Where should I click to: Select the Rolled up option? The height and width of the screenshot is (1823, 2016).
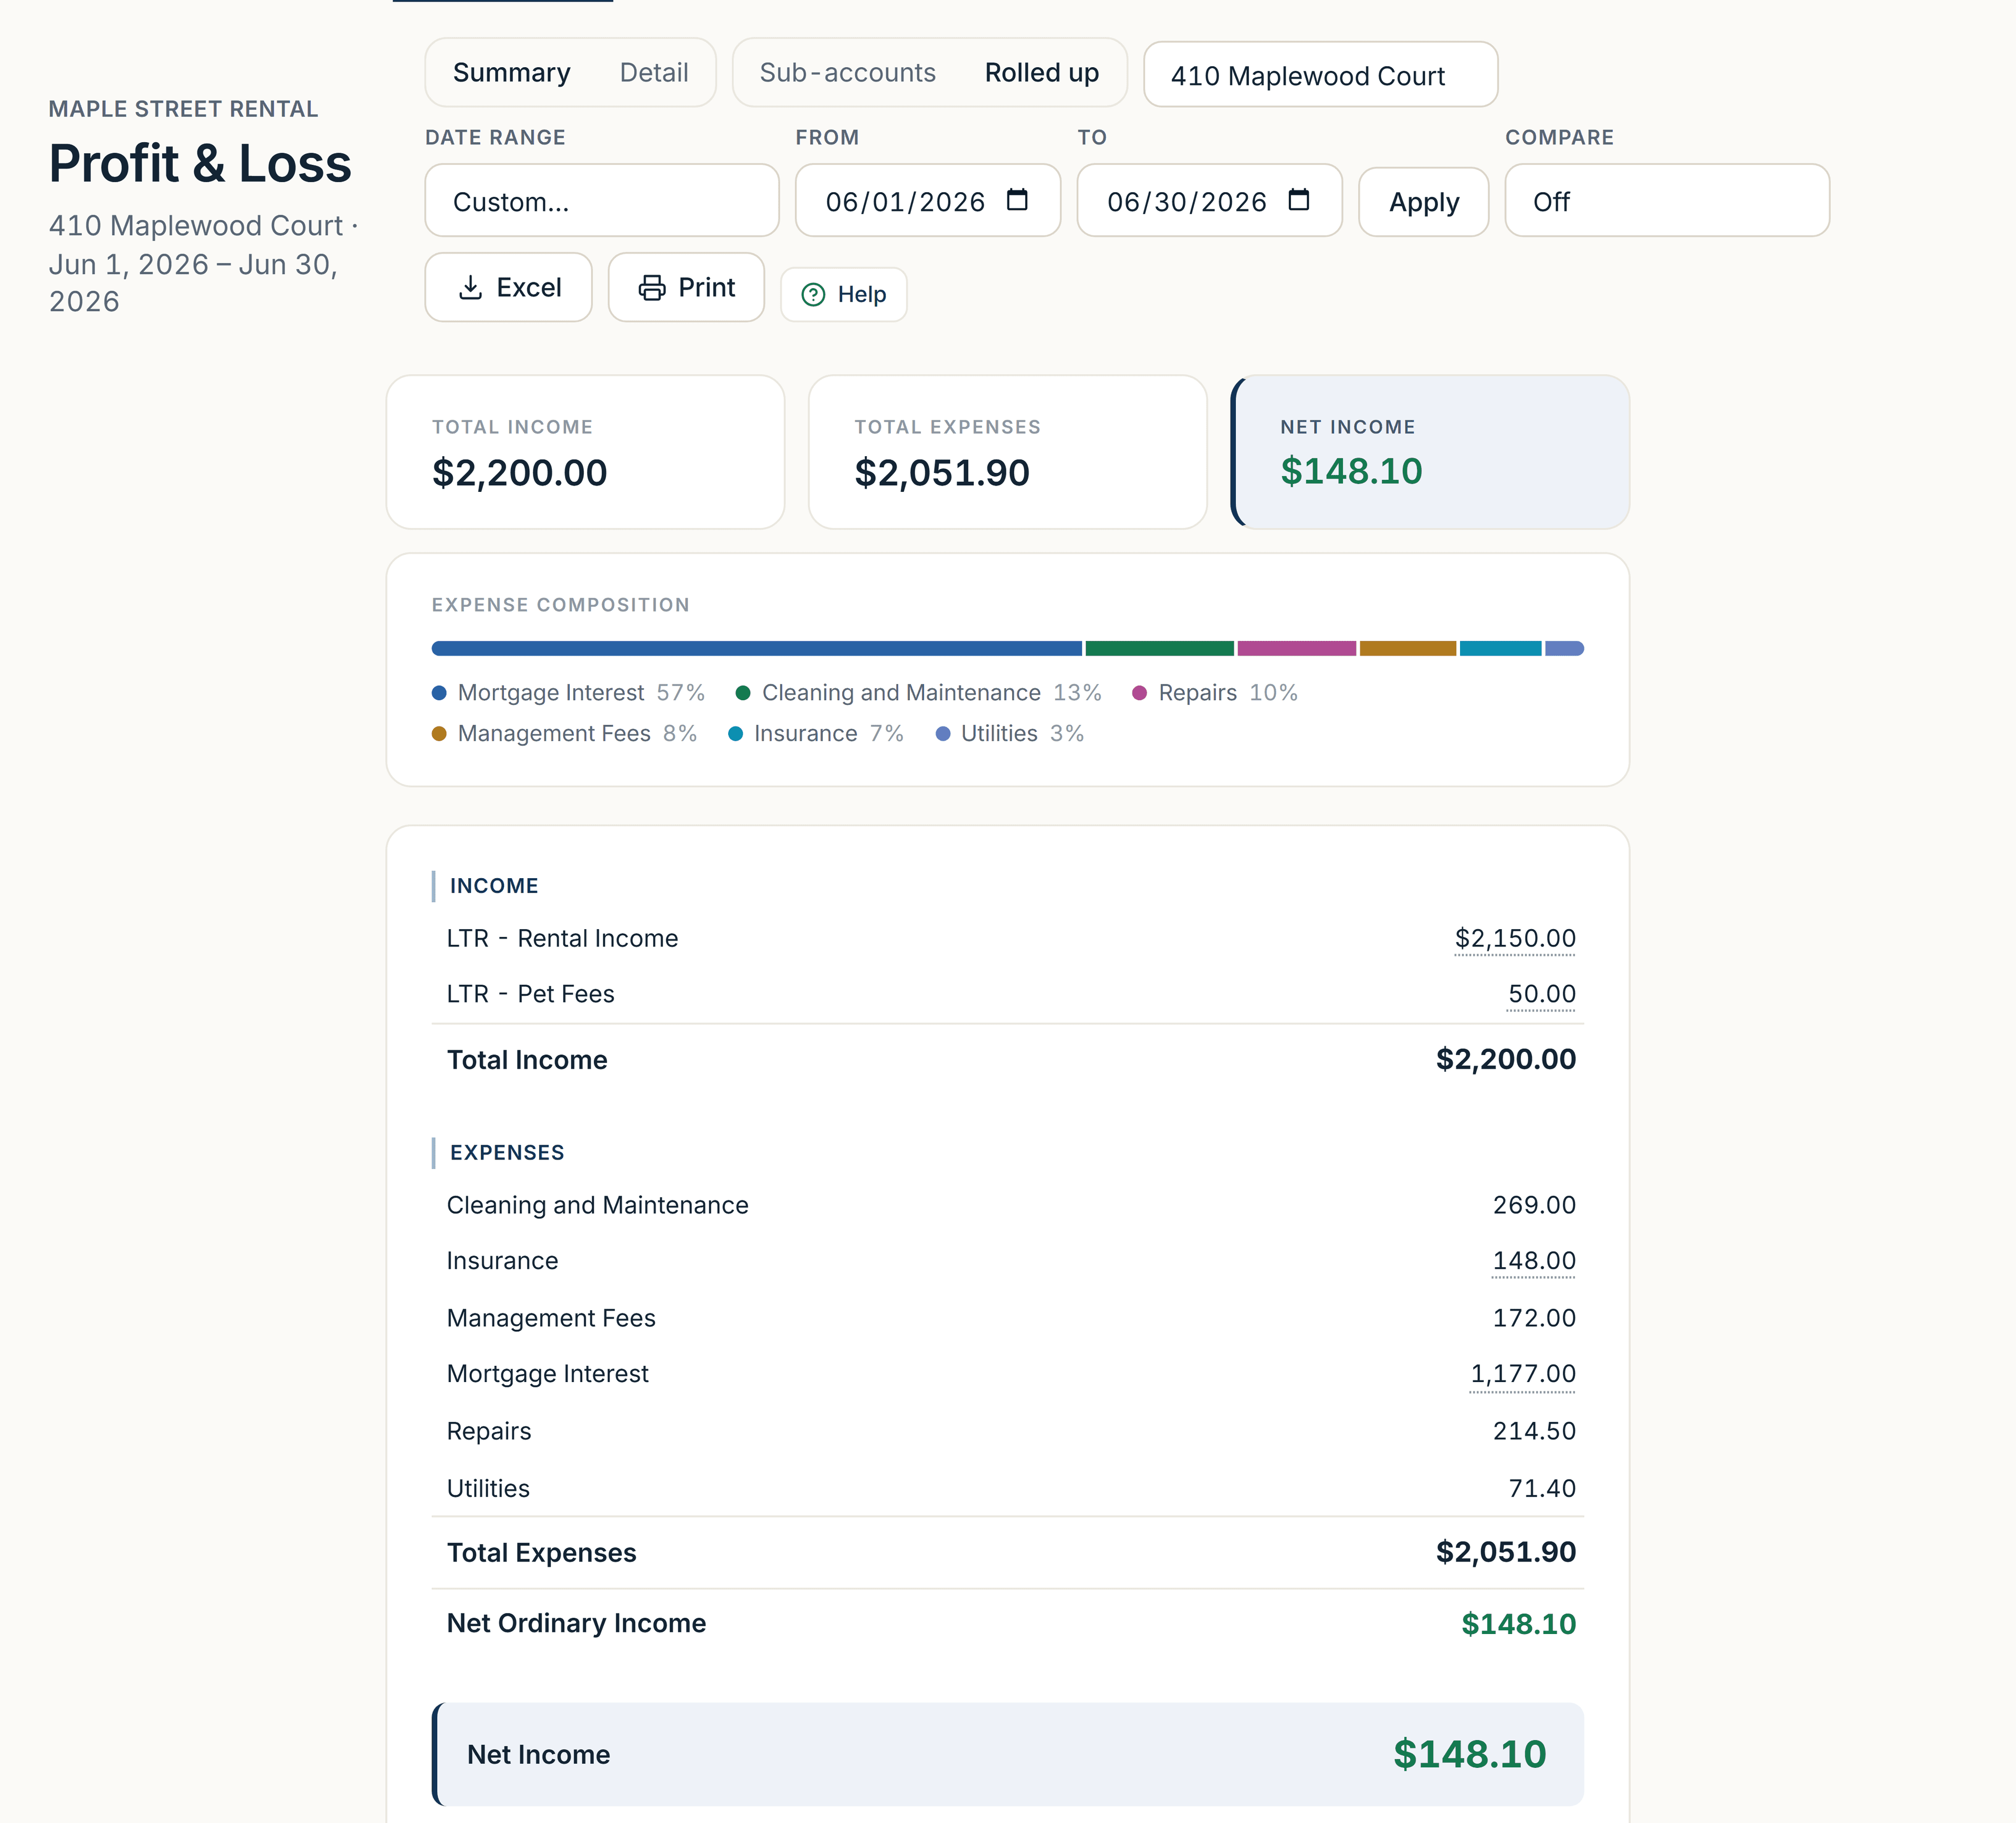pos(1042,72)
